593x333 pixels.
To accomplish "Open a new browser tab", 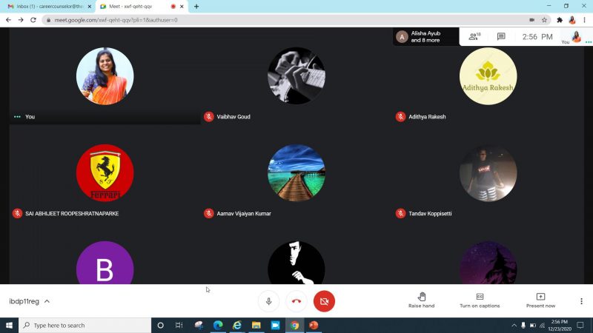I will point(196,7).
